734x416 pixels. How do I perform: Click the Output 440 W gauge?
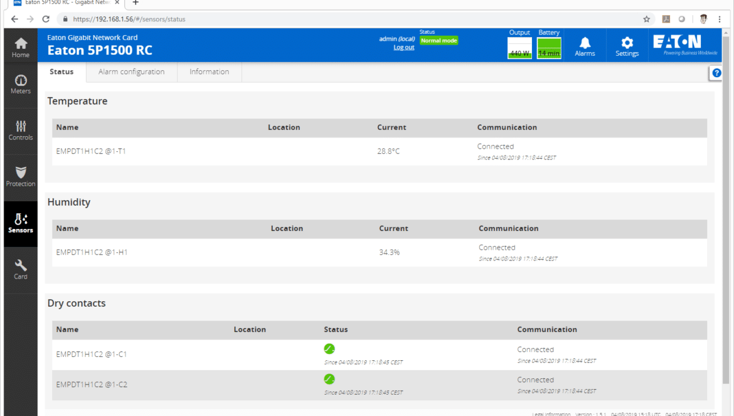519,48
